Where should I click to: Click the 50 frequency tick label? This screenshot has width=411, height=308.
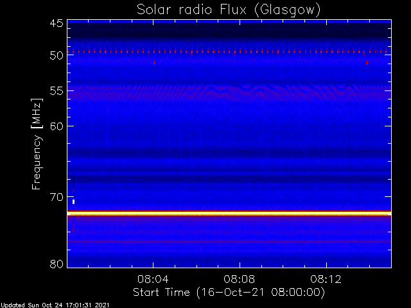click(57, 55)
